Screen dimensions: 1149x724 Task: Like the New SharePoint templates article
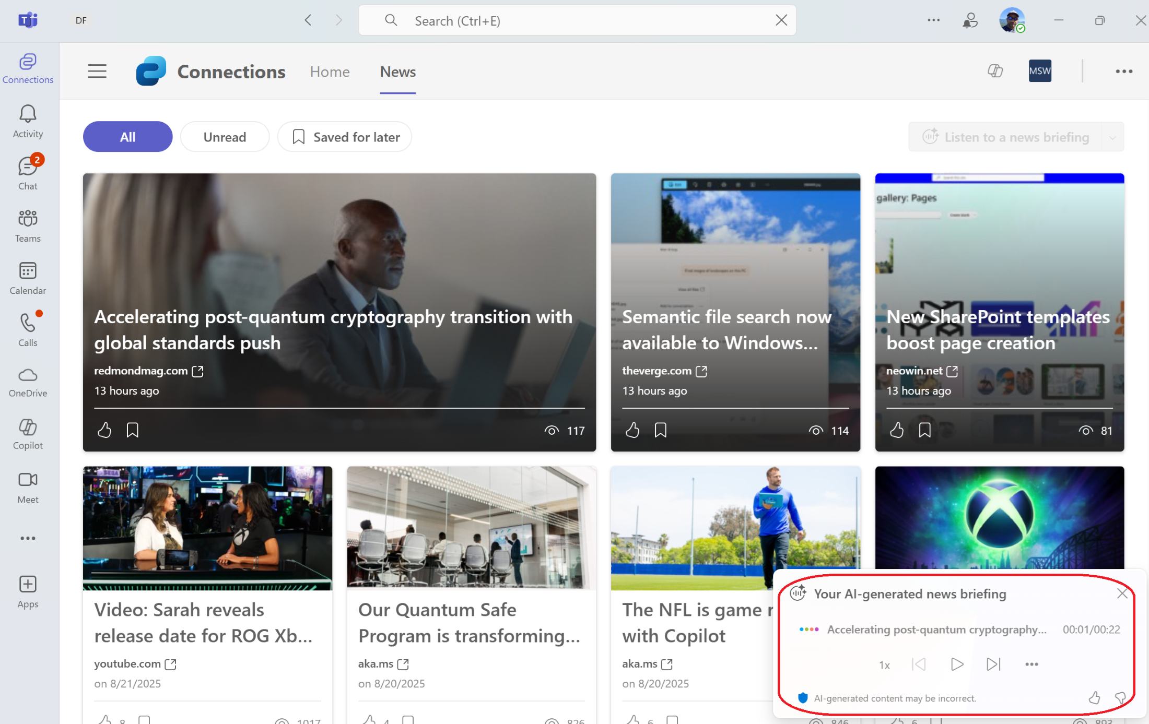pos(897,430)
